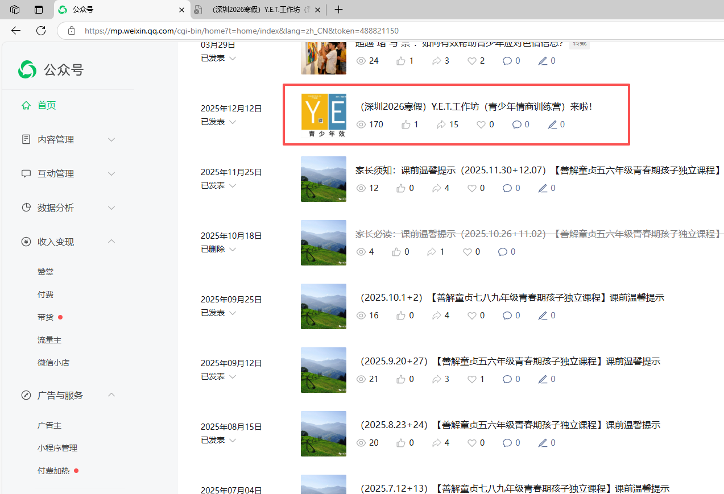Open article (2025.7.12+13) 七八九年级课前温馨提示

click(x=512, y=488)
